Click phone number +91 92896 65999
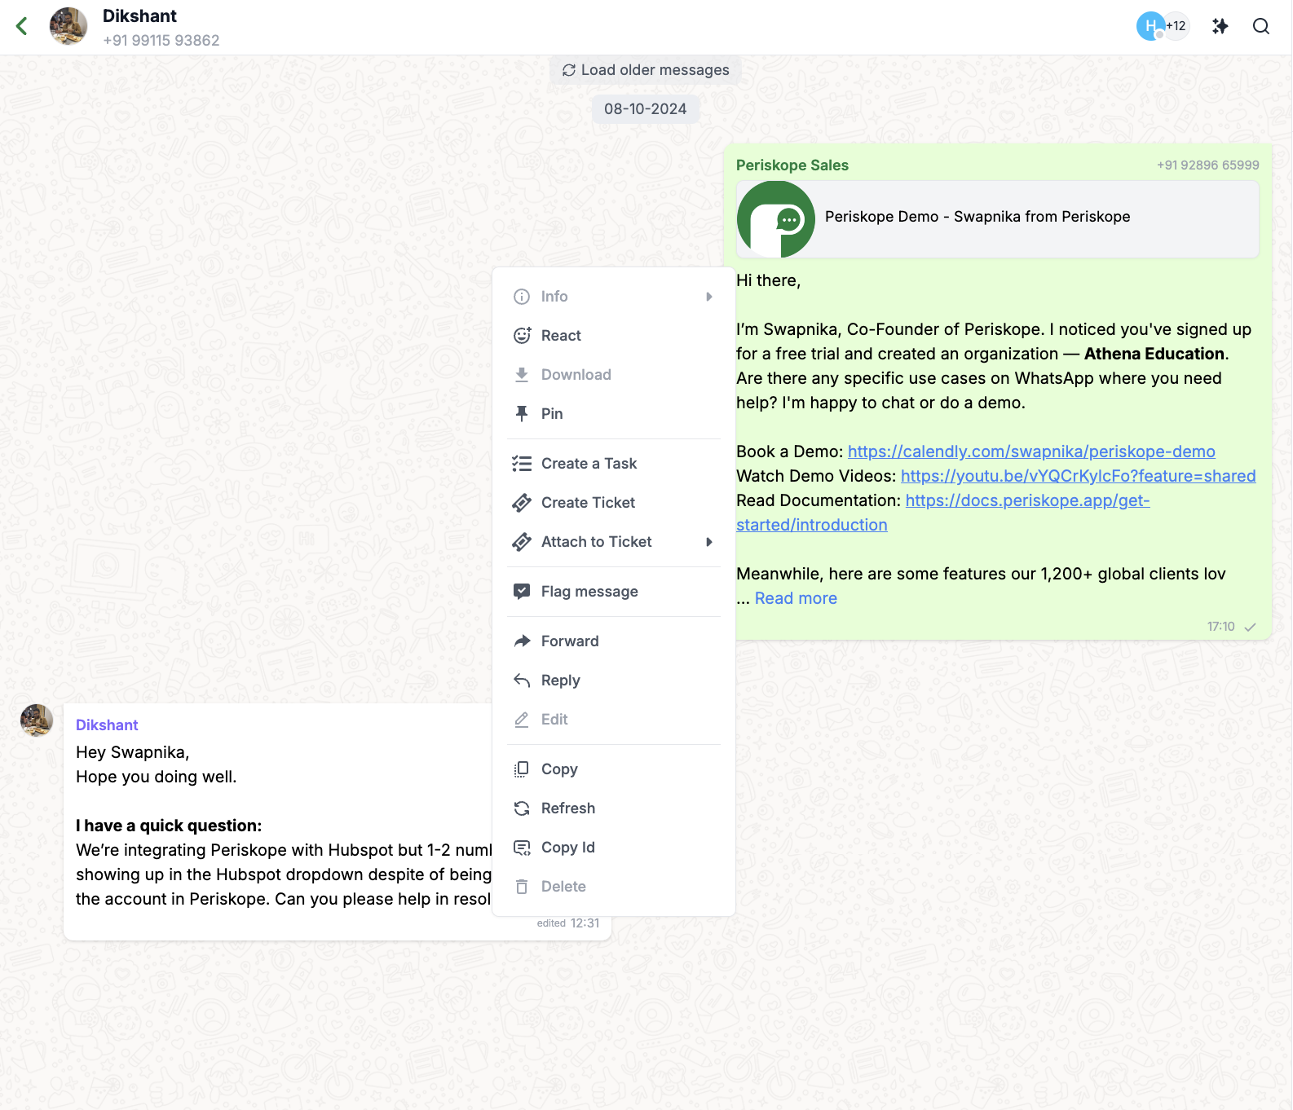 [1207, 165]
